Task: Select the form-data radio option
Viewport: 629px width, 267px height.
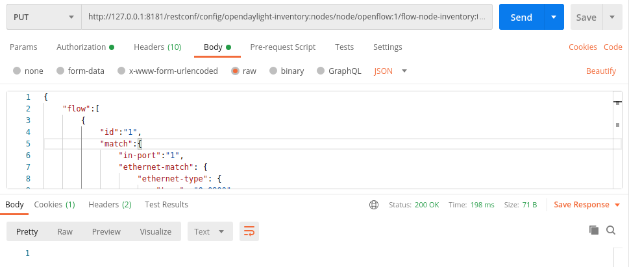Action: click(60, 71)
